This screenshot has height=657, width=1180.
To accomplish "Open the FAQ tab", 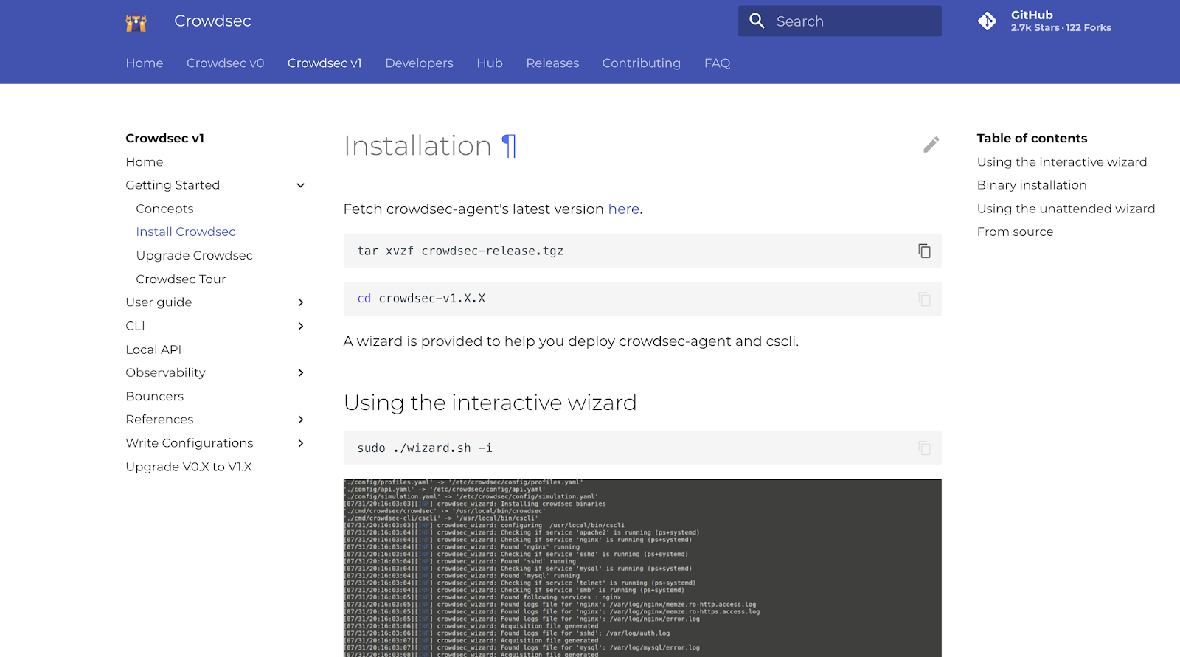I will click(x=717, y=63).
